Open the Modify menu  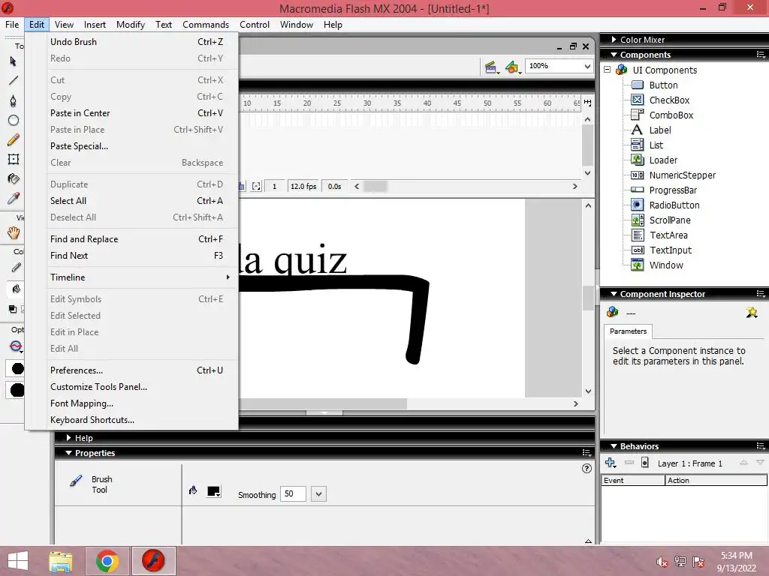click(131, 25)
